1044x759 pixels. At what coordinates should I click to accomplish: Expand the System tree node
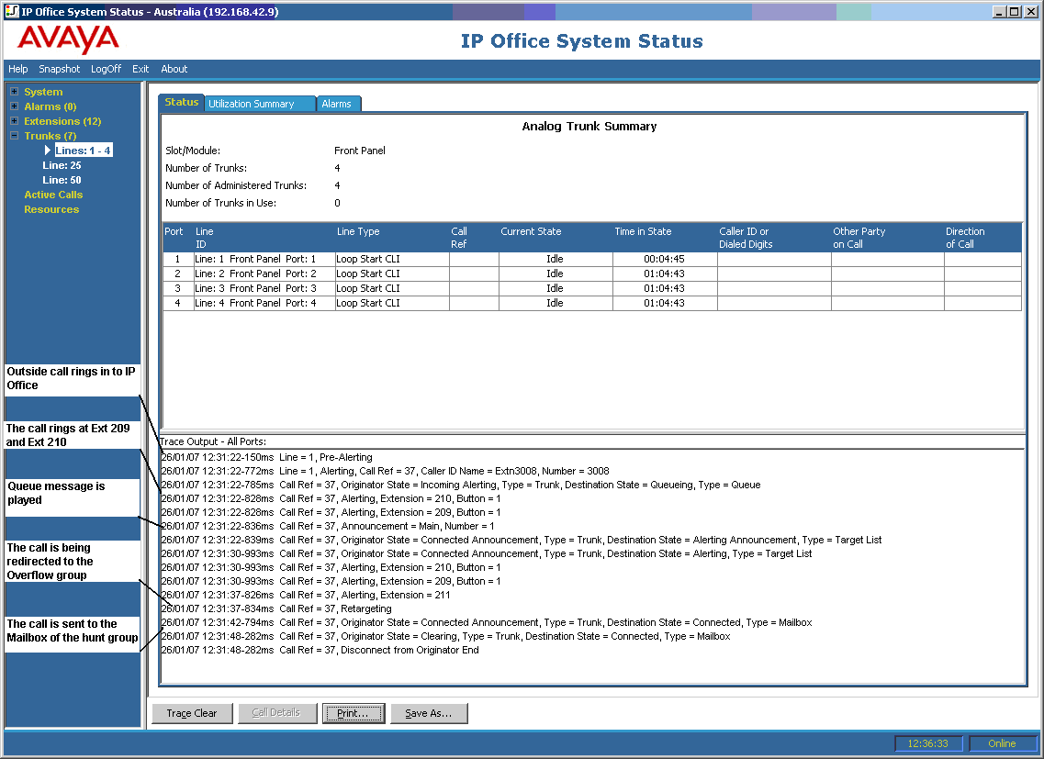pos(14,92)
